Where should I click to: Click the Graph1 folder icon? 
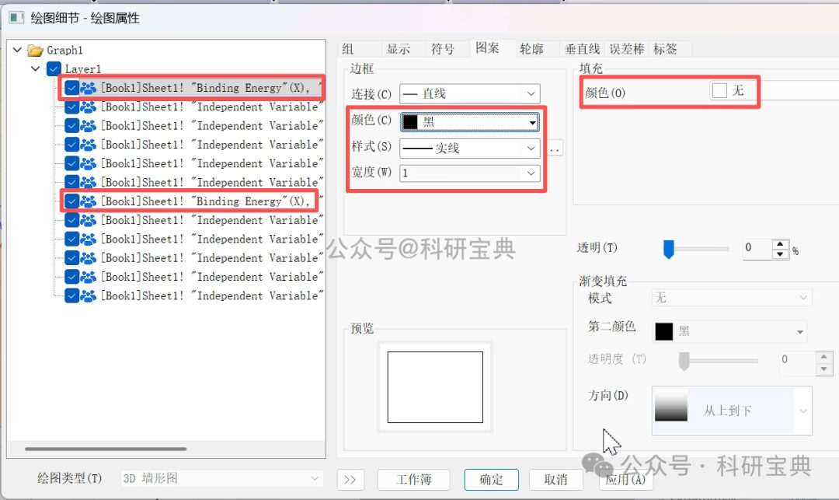[x=37, y=50]
